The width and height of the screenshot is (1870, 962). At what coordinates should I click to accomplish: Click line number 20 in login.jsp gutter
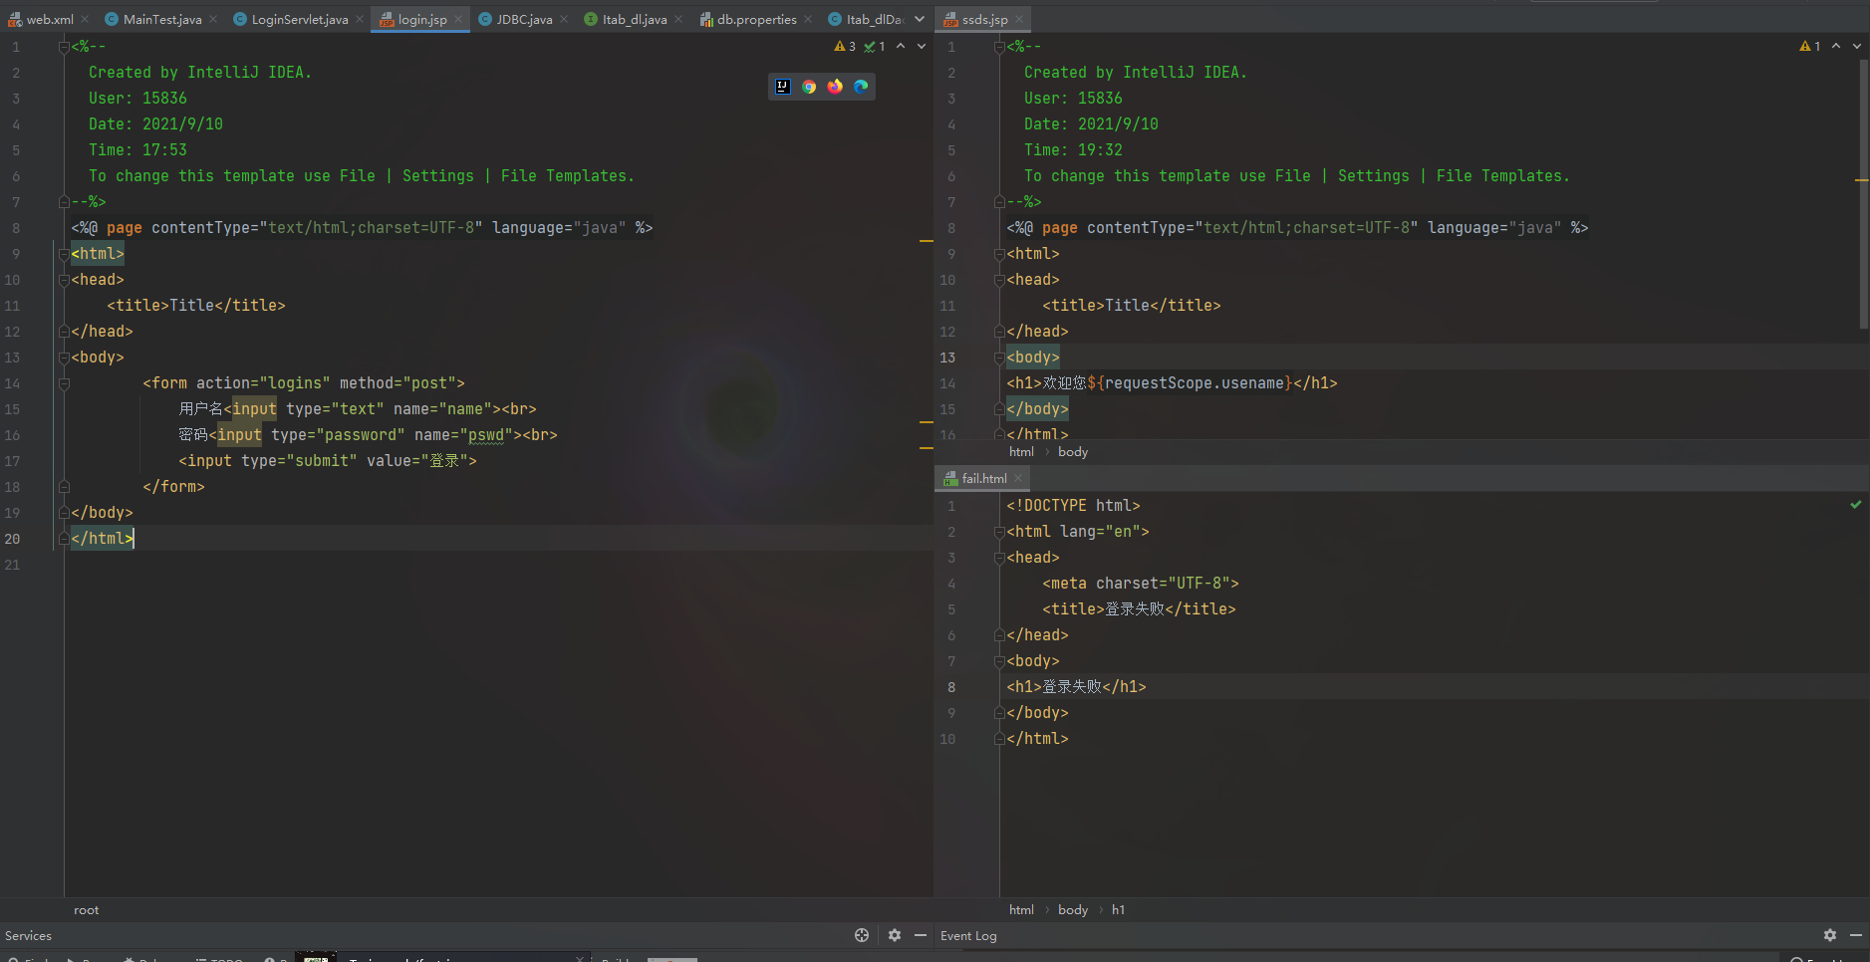(x=12, y=539)
